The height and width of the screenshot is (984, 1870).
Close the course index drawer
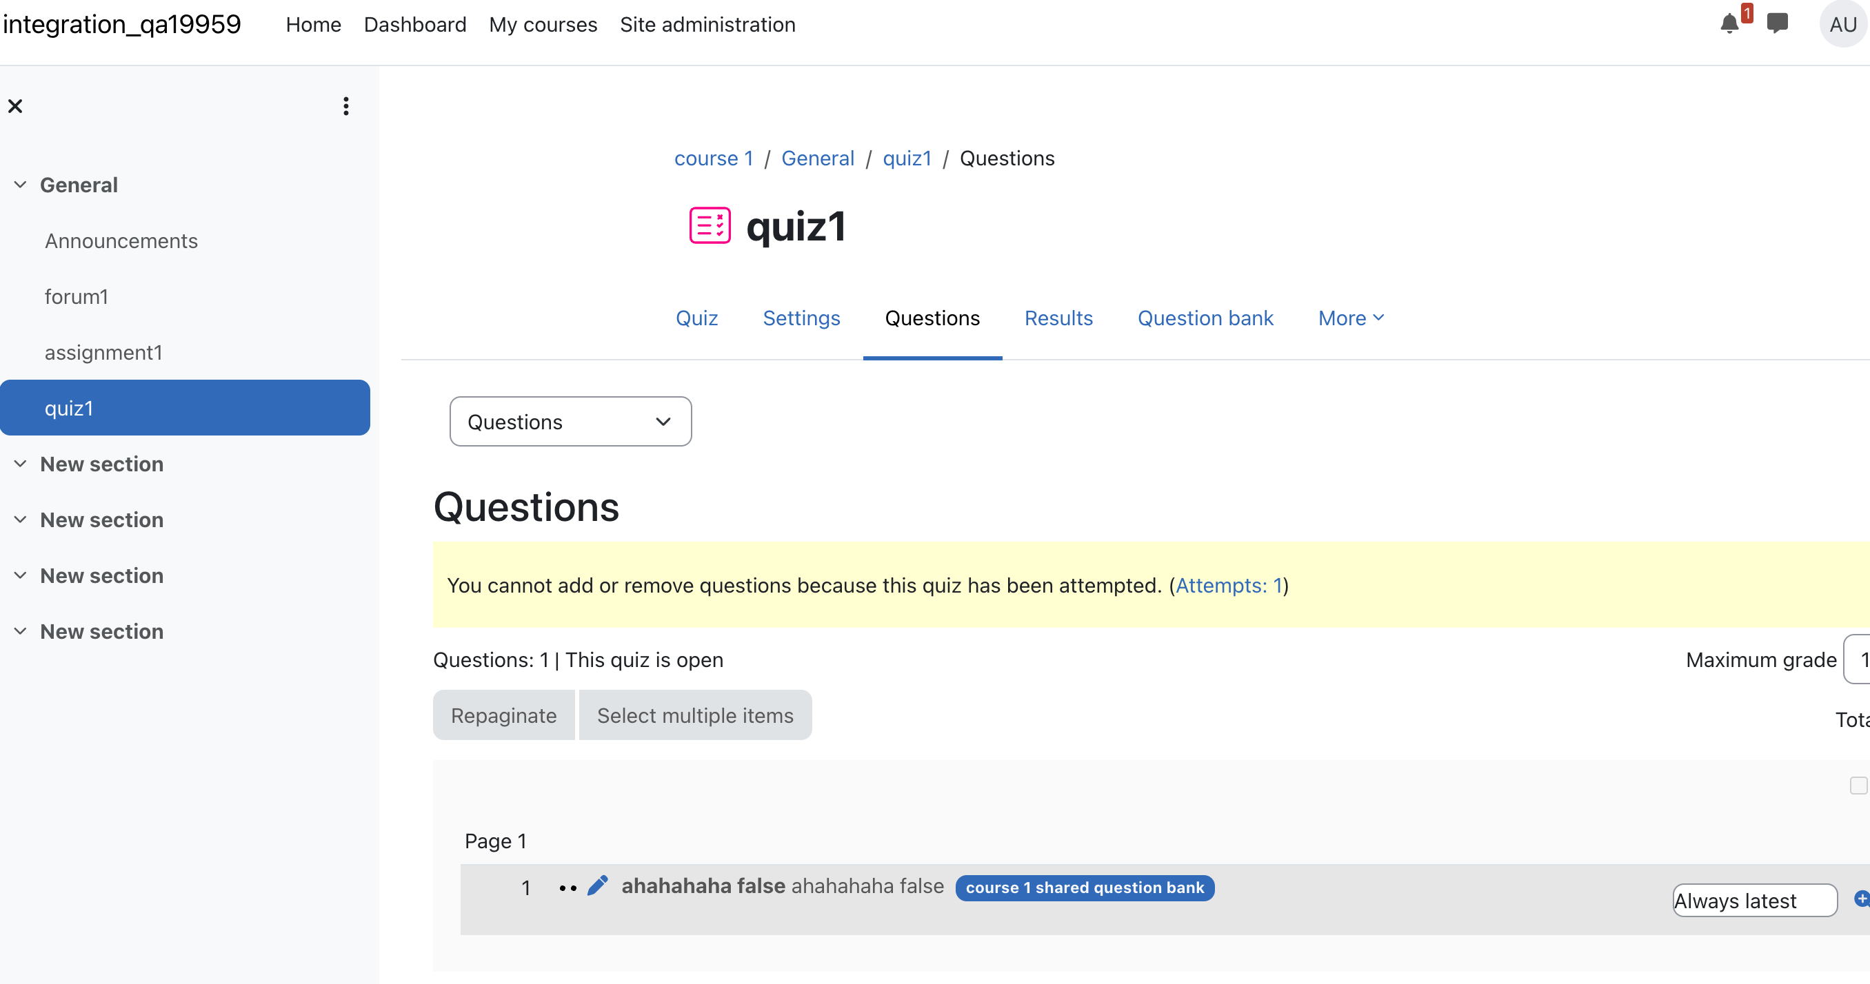click(x=15, y=106)
